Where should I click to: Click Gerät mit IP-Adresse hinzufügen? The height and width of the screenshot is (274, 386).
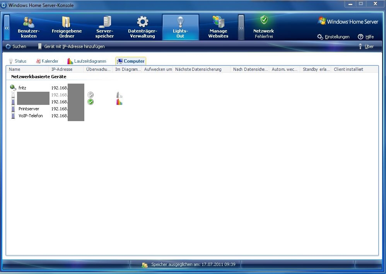point(72,46)
